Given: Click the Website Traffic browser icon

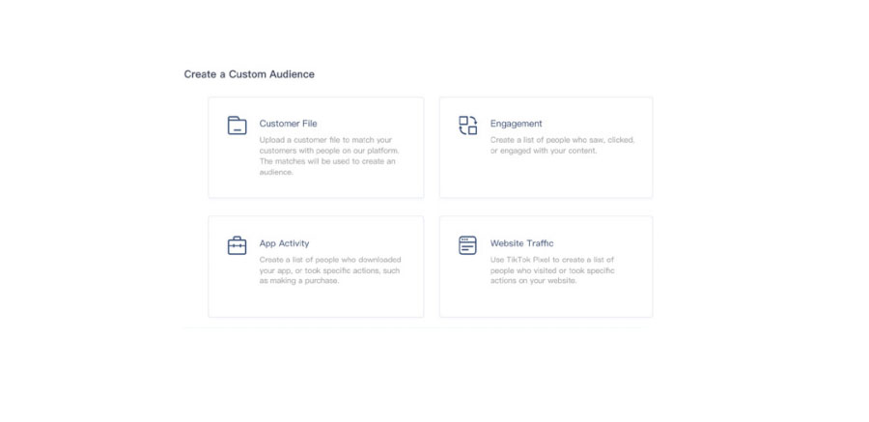Looking at the screenshot, I should (467, 245).
